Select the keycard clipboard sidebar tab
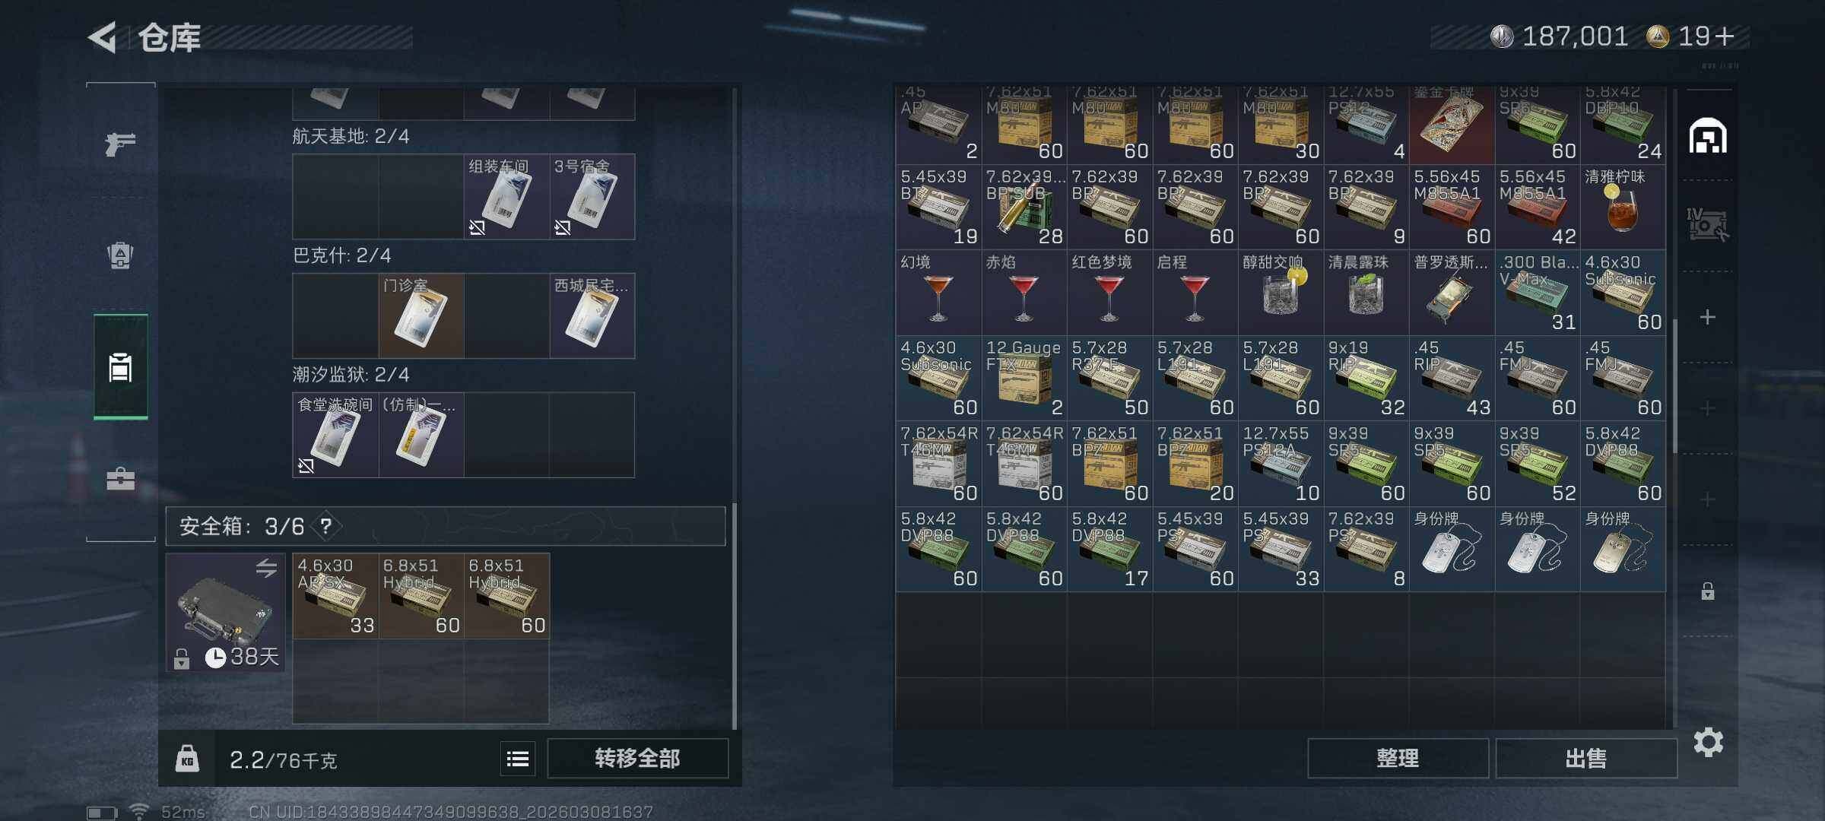The width and height of the screenshot is (1825, 821). tap(120, 367)
